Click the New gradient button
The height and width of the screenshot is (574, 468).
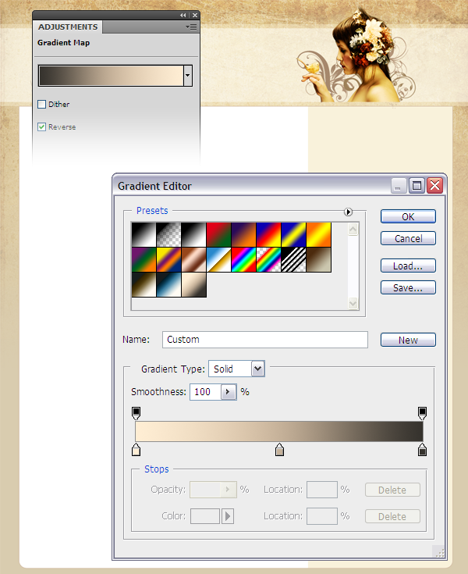tap(408, 340)
